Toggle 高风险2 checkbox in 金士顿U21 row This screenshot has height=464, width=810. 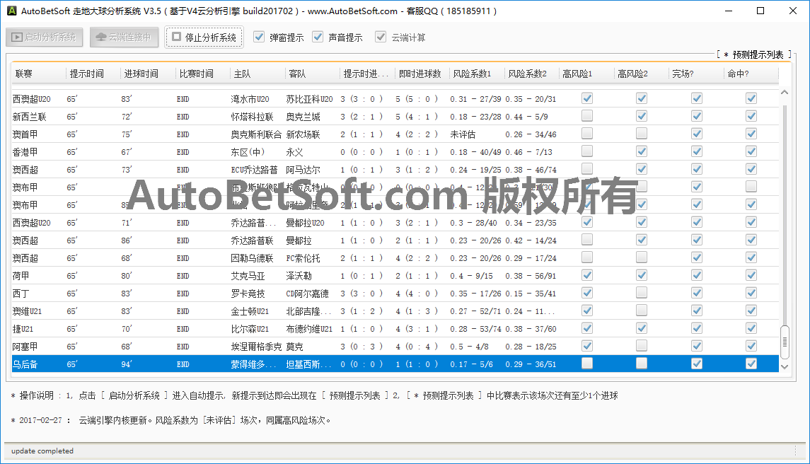pos(642,311)
